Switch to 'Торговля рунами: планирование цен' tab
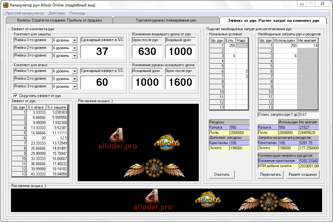333x222 pixels. coord(166,20)
